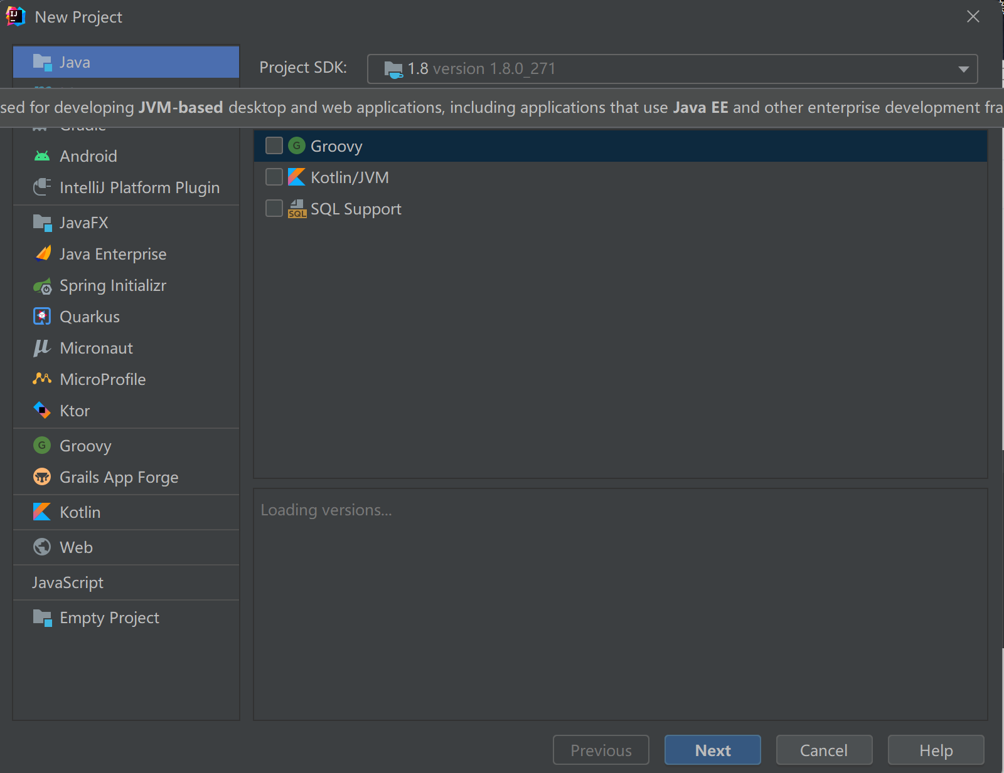The width and height of the screenshot is (1004, 773).
Task: Select the Micronaut mu icon
Action: 41,348
